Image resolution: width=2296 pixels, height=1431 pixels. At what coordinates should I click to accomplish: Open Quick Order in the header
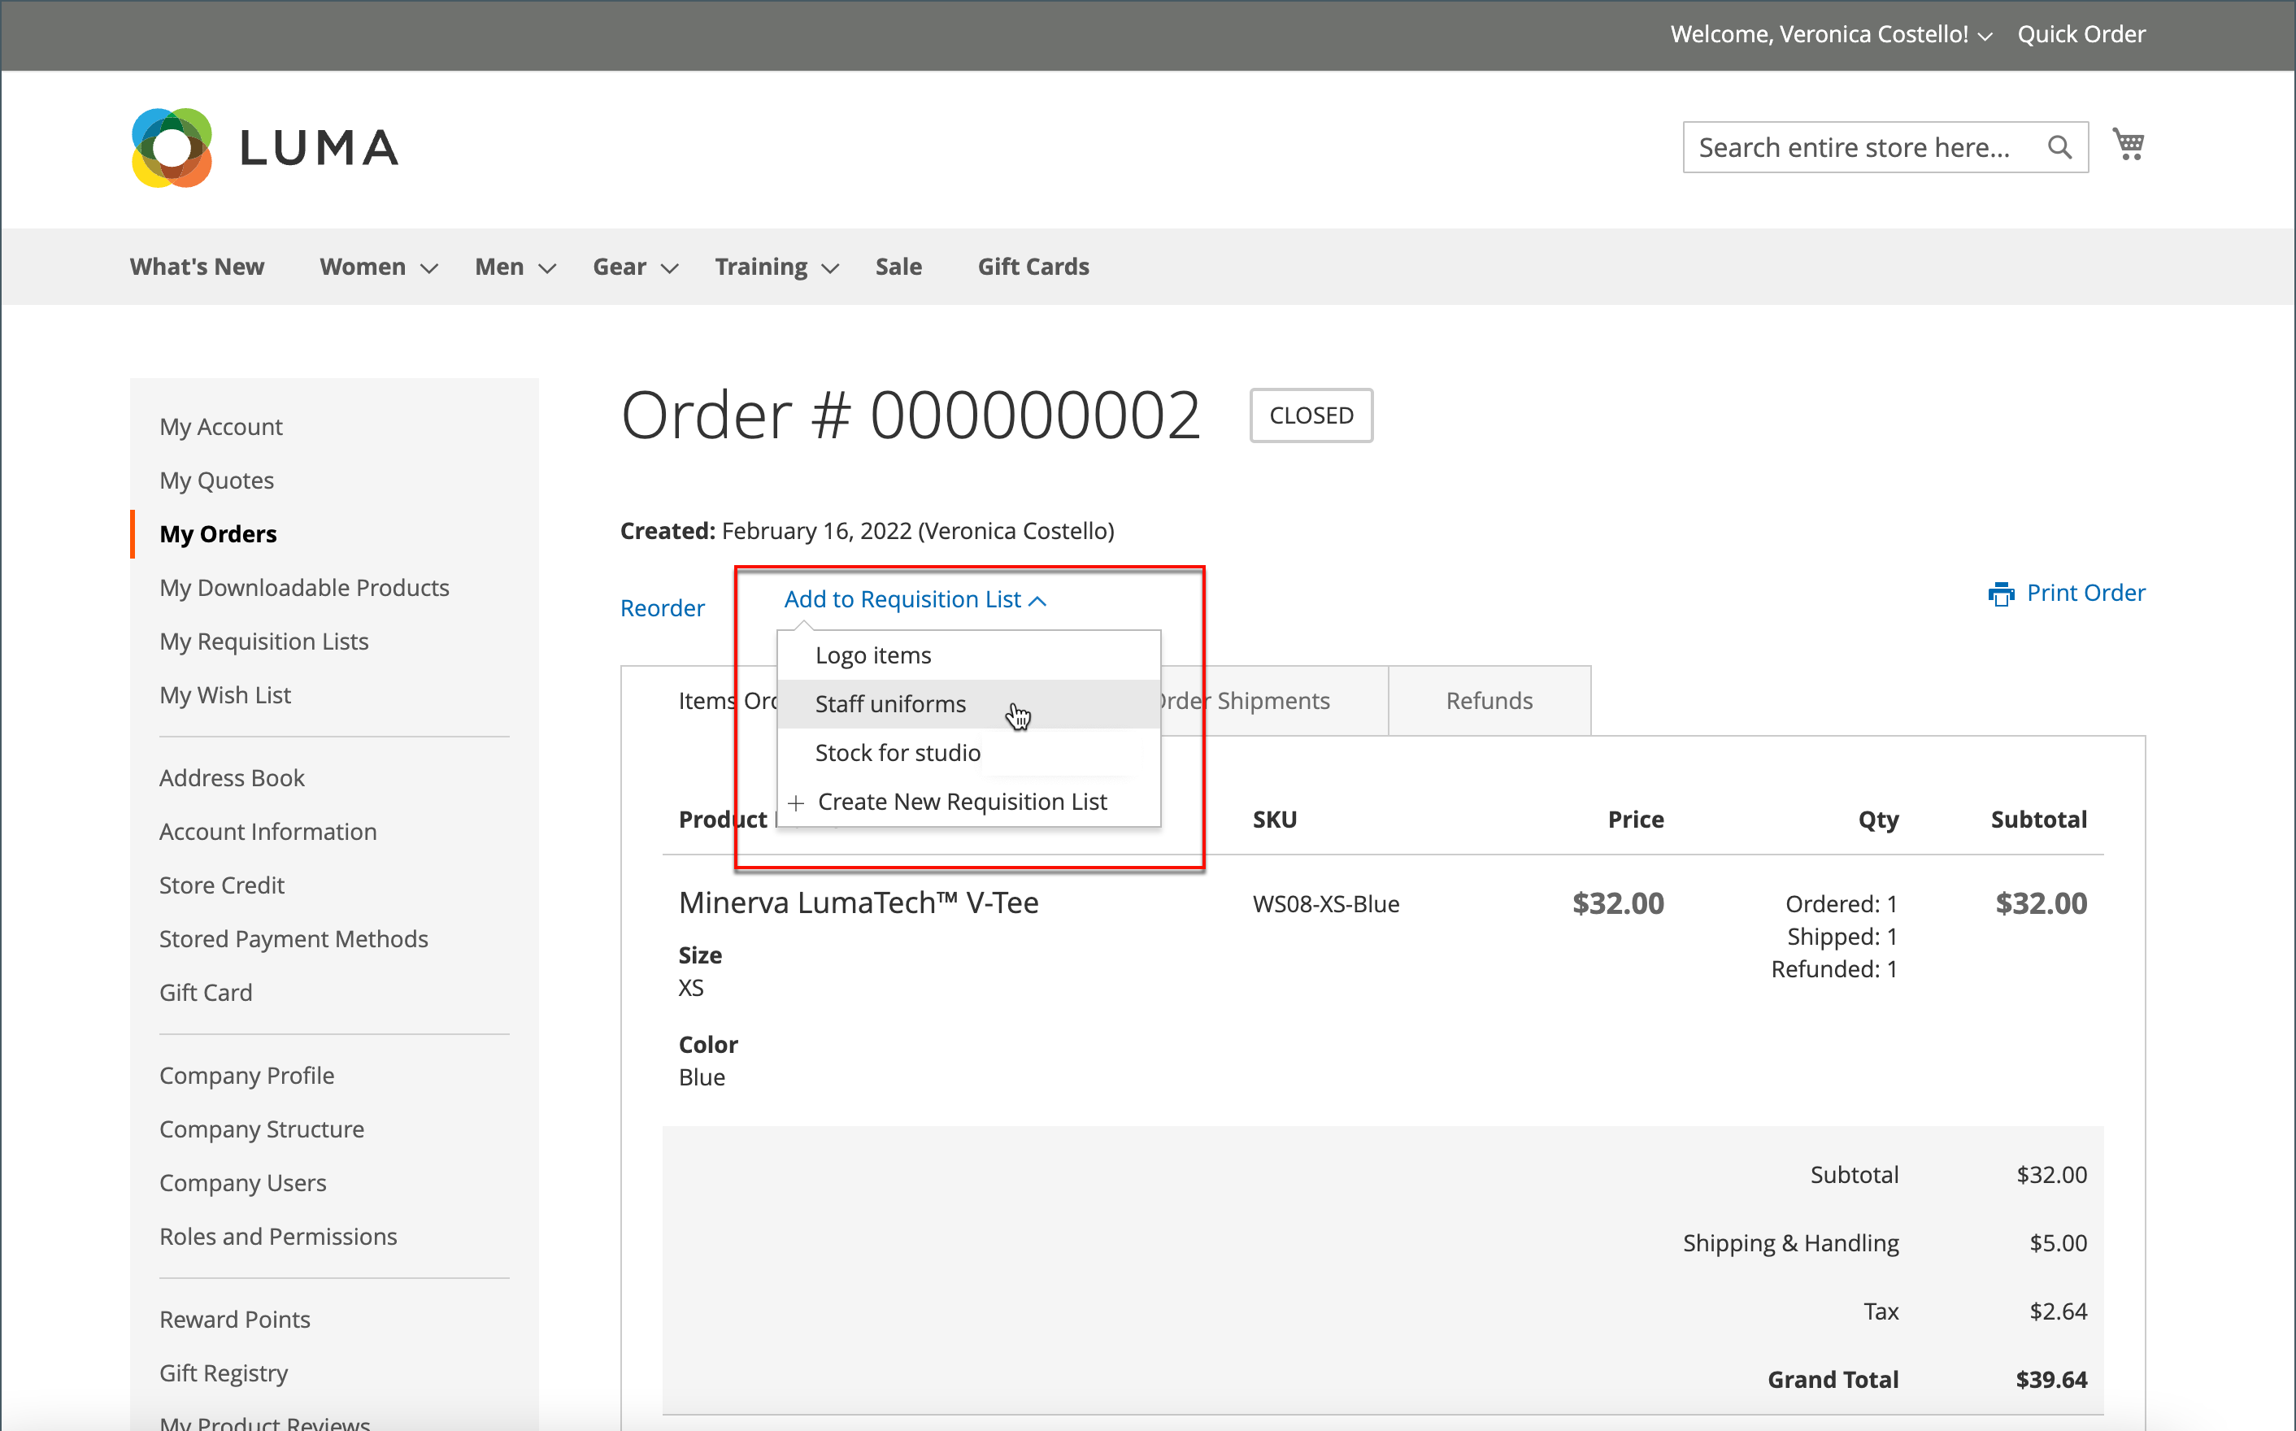coord(2081,34)
